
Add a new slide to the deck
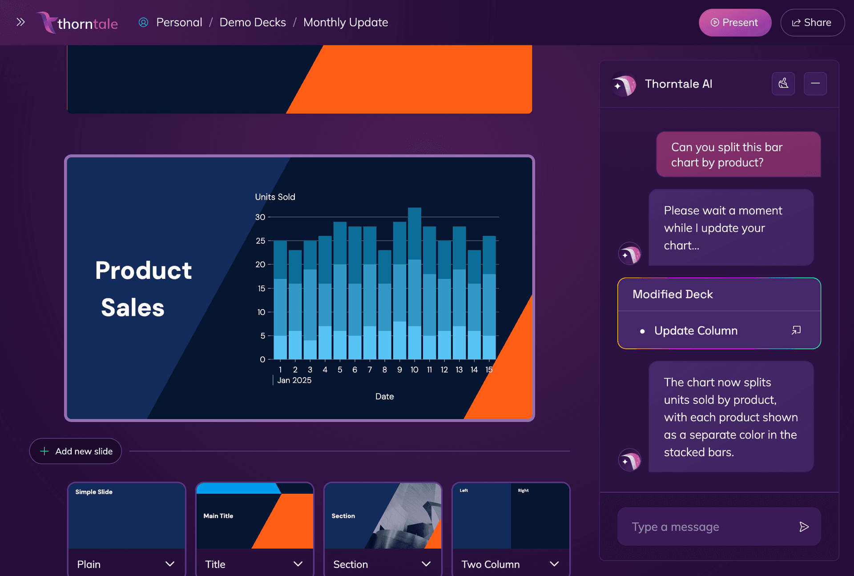pyautogui.click(x=75, y=451)
